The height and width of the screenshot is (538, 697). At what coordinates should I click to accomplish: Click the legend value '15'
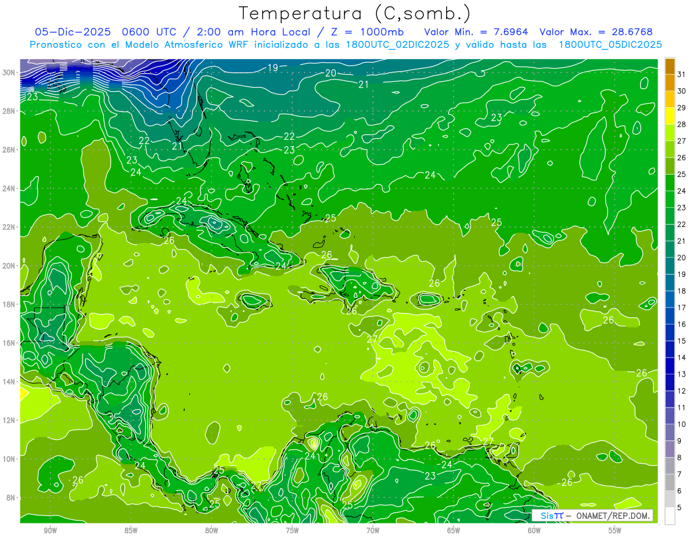pos(682,341)
